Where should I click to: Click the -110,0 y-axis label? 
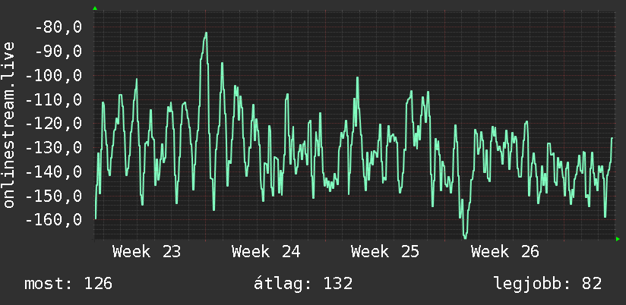pos(53,99)
